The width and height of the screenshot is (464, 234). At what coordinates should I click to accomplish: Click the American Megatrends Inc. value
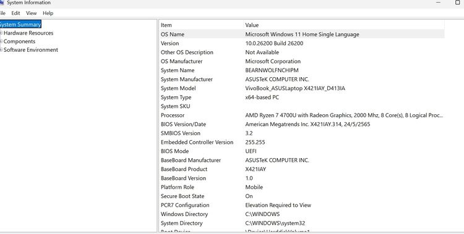pos(307,124)
